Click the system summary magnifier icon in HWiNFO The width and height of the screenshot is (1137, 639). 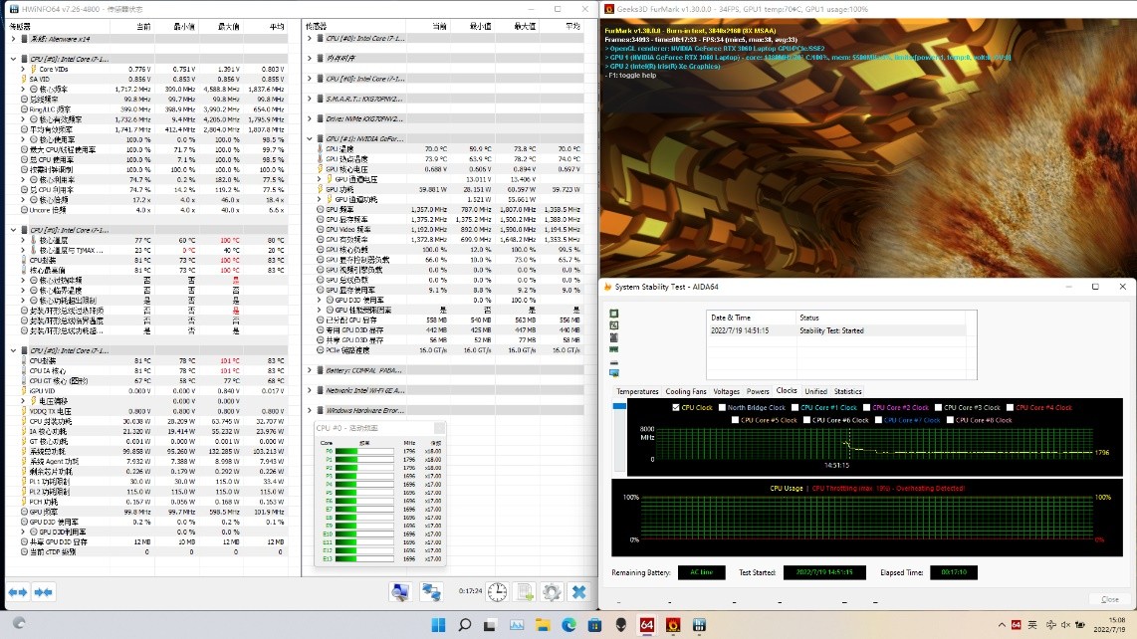click(400, 591)
